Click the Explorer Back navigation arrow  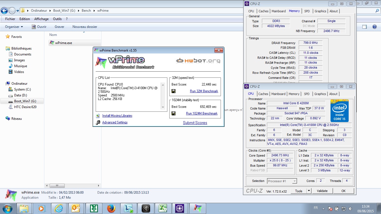point(4,11)
